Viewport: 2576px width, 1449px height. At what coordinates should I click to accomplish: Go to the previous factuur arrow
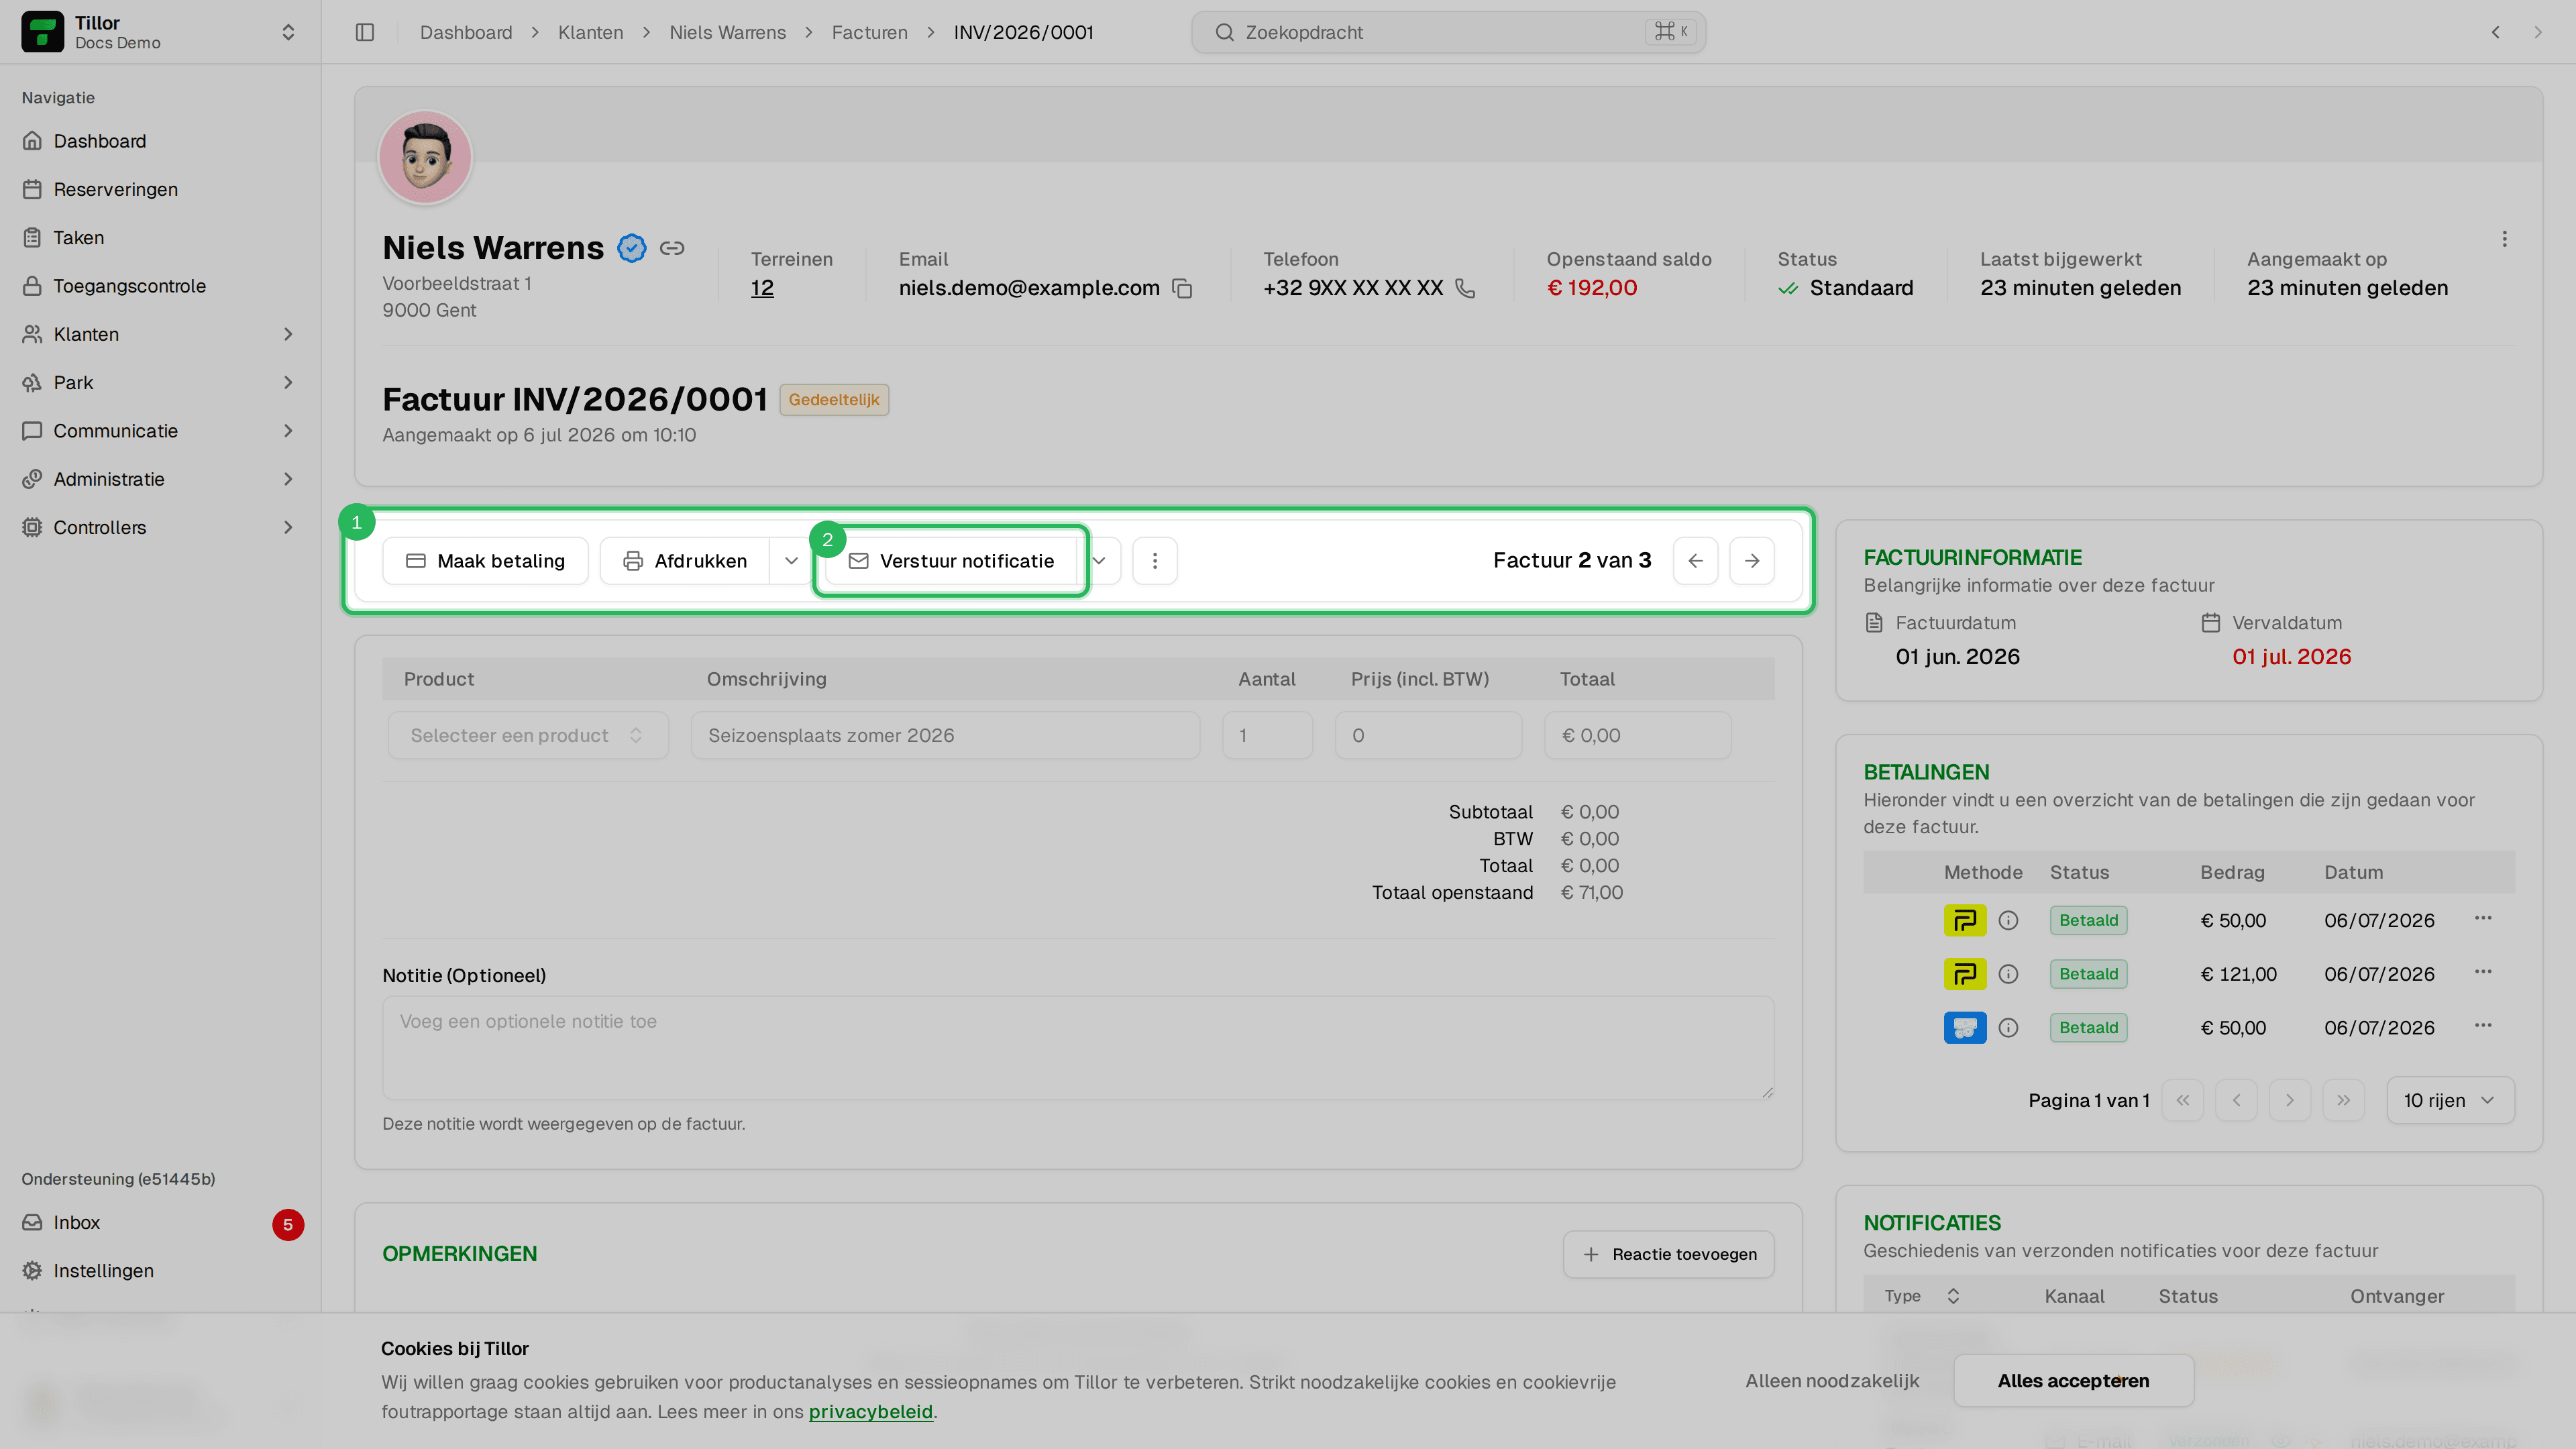tap(1695, 561)
